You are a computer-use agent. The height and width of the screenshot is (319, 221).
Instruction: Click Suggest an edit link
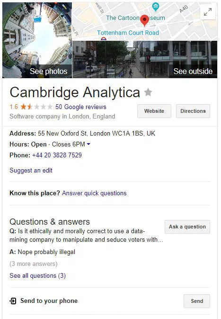pyautogui.click(x=31, y=170)
